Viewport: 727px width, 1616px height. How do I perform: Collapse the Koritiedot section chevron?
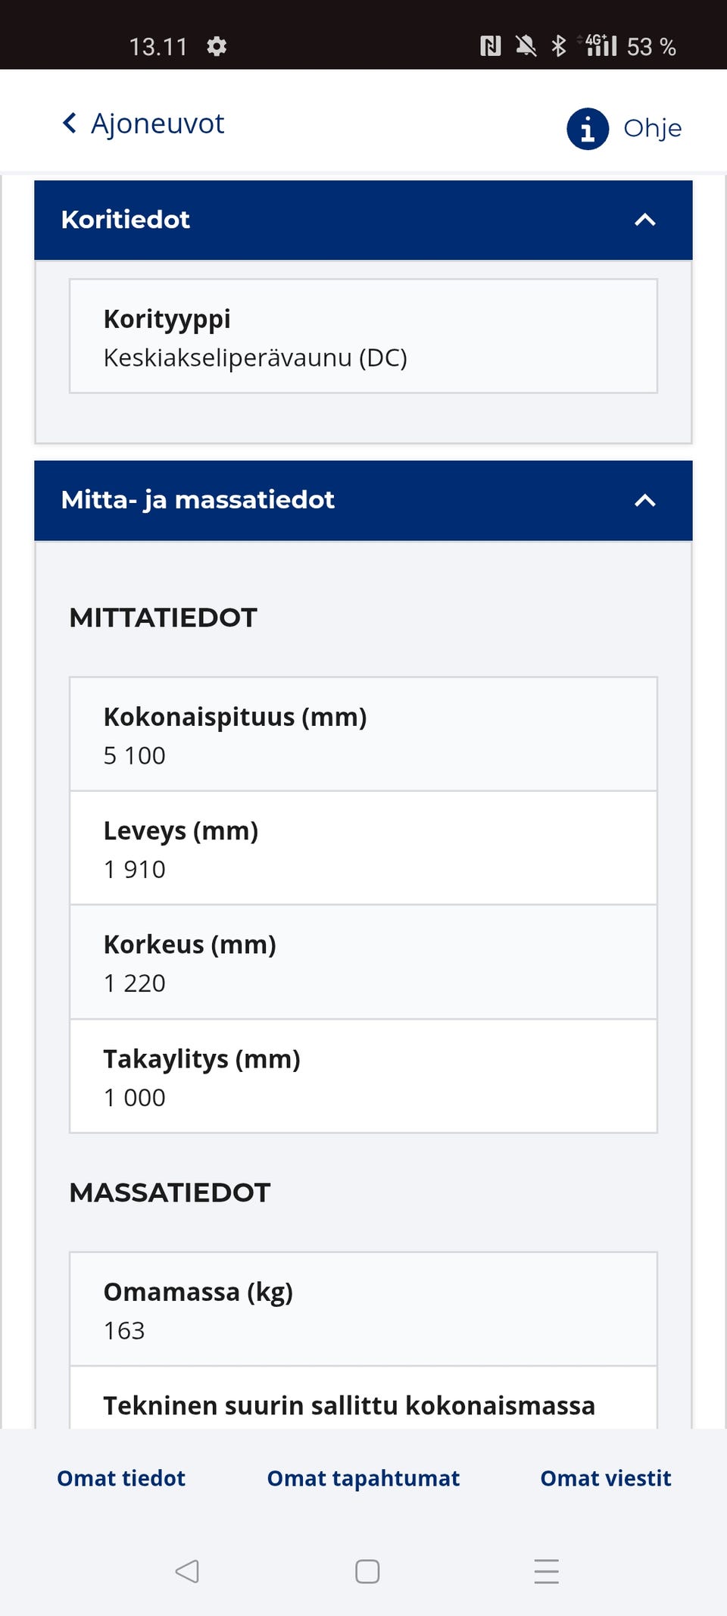(x=644, y=220)
